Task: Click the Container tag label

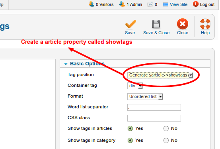Action: [82, 85]
